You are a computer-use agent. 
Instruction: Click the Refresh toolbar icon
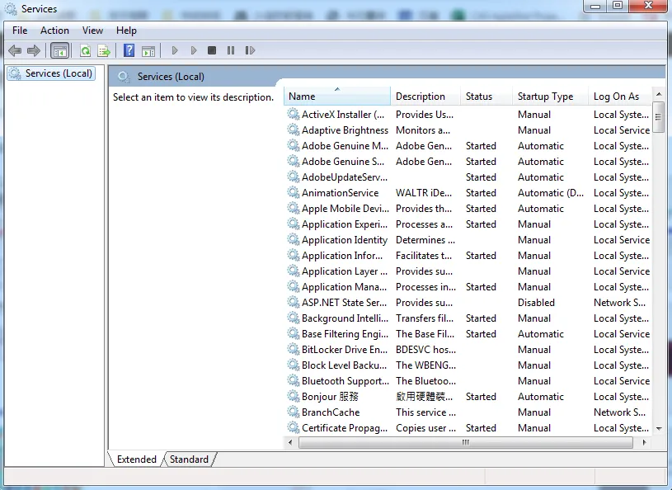click(85, 50)
